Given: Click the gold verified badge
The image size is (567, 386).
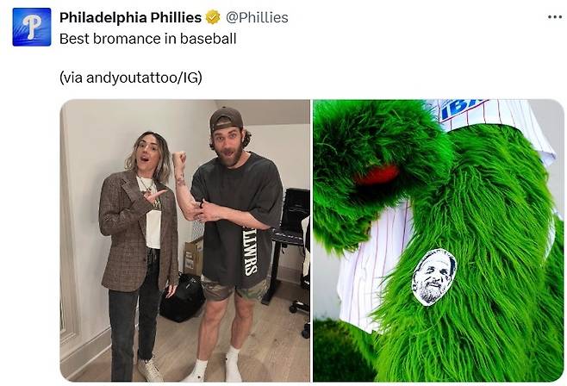Looking at the screenshot, I should pos(213,17).
